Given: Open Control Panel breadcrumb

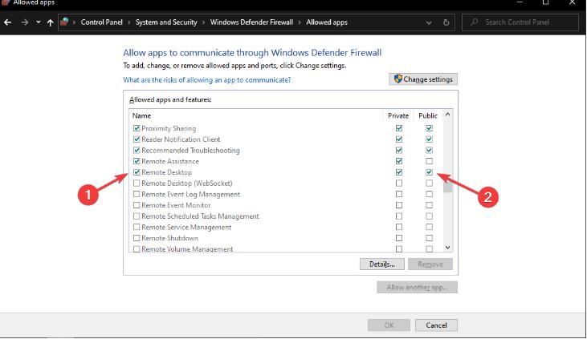Looking at the screenshot, I should click(x=102, y=22).
